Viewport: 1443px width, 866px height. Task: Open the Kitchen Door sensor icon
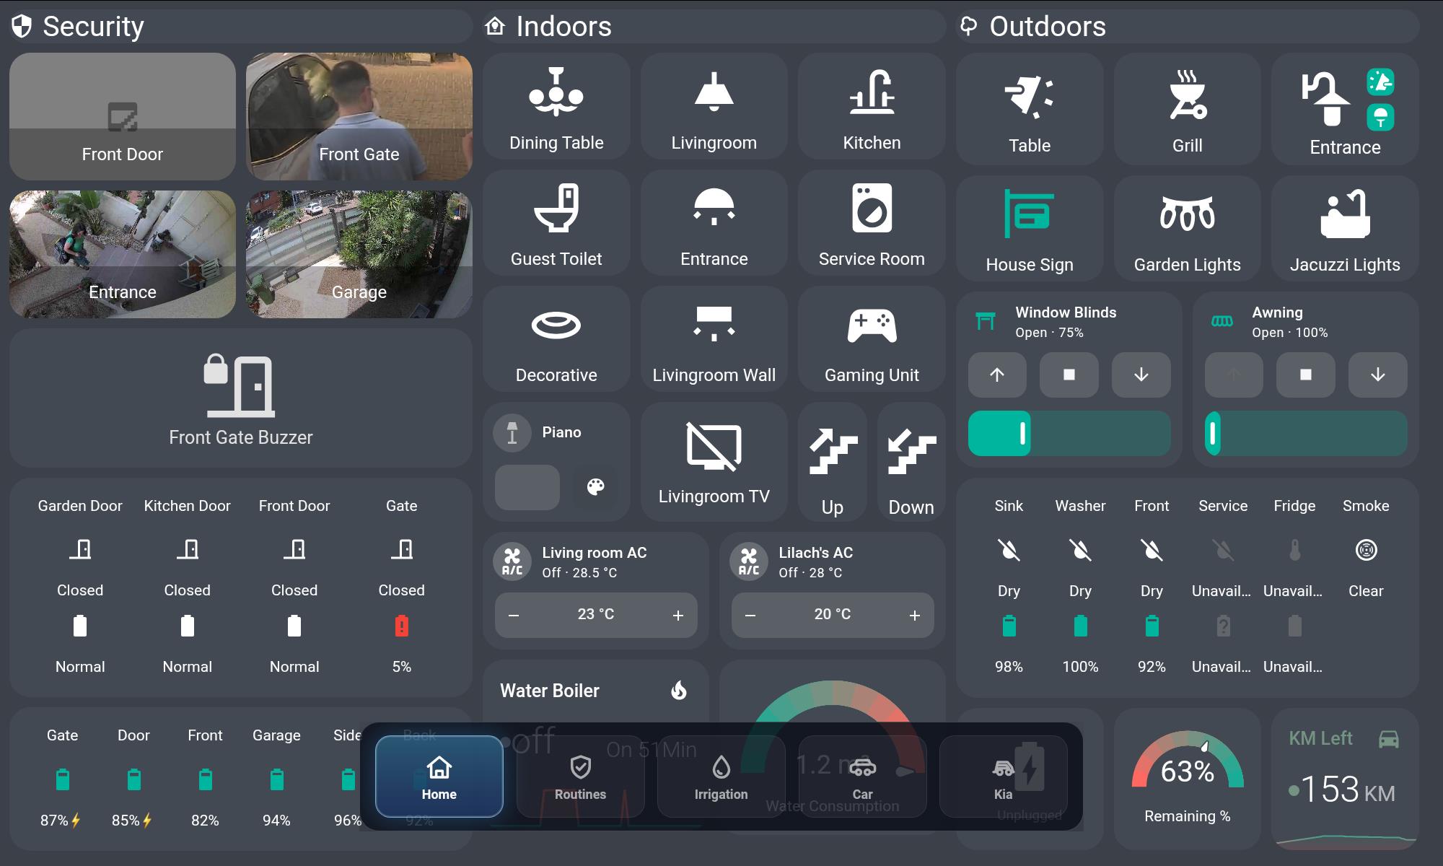[x=188, y=550]
